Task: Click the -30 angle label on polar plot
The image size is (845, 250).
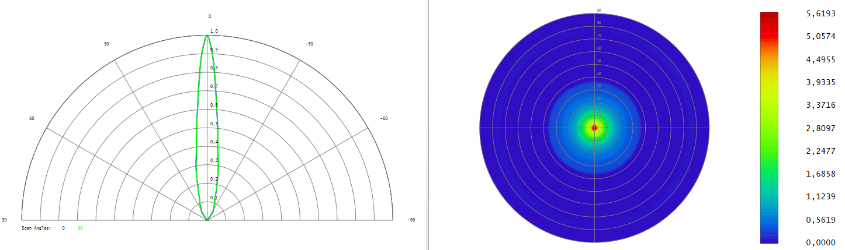Action: click(309, 44)
